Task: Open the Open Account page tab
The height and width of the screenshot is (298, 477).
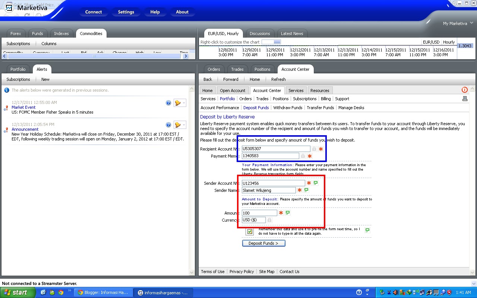Action: [233, 91]
